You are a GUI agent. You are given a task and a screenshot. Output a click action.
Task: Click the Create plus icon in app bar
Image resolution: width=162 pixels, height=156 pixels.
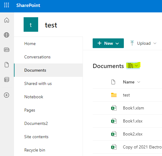pos(6,95)
